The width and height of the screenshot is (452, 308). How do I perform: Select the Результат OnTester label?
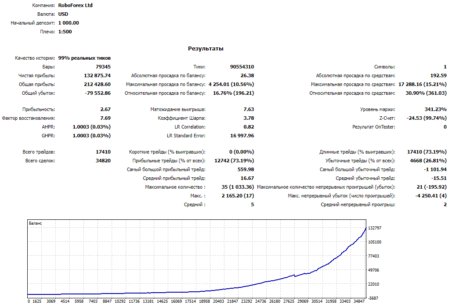[373, 127]
